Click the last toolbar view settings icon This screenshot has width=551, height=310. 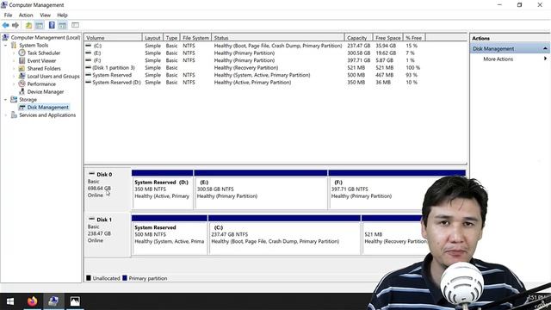[x=75, y=25]
